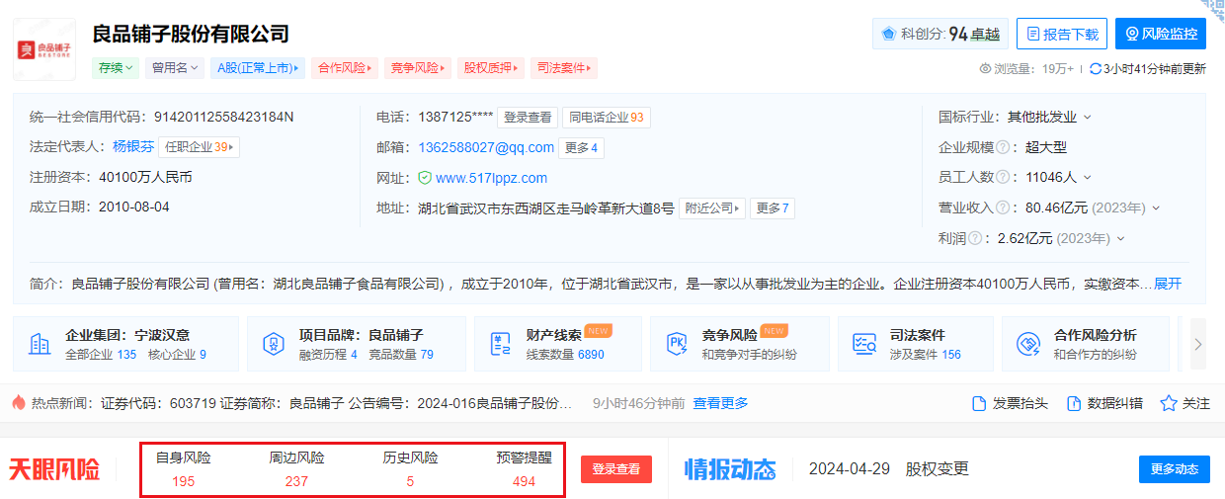The height and width of the screenshot is (499, 1225).
Task: Click the 热点新闻 flame icon
Action: pos(19,402)
